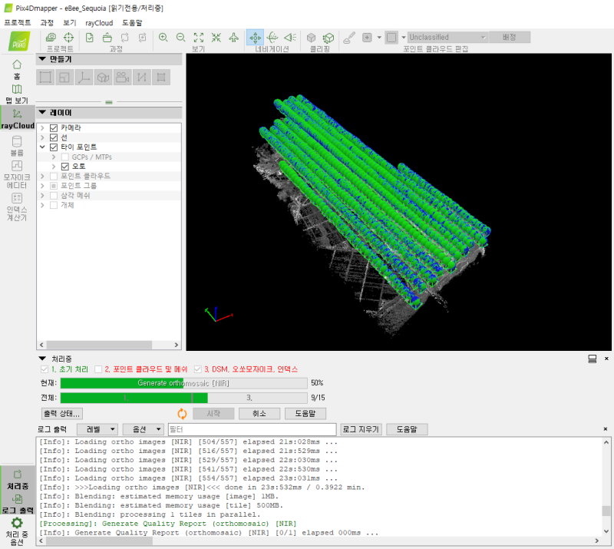Screen dimensions: 614x549
Task: Open the 볼륨 (Volume) tool from sidebar
Action: pyautogui.click(x=17, y=146)
